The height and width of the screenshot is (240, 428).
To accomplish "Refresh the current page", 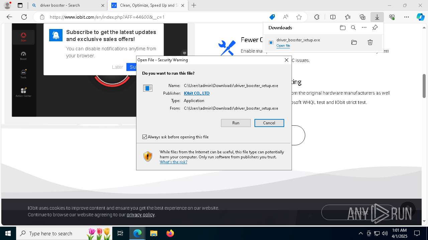I will click(24, 17).
